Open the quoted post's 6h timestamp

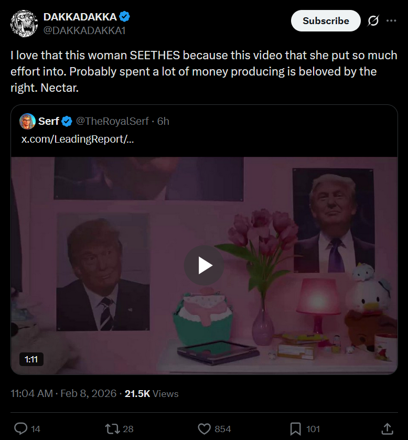(x=163, y=121)
